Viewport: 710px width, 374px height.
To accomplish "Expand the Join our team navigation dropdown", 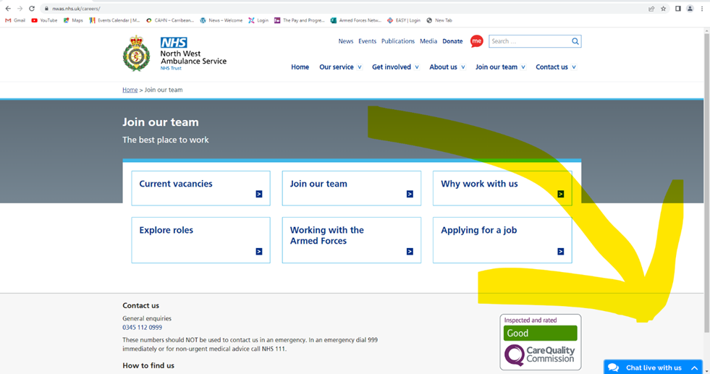I will [500, 67].
